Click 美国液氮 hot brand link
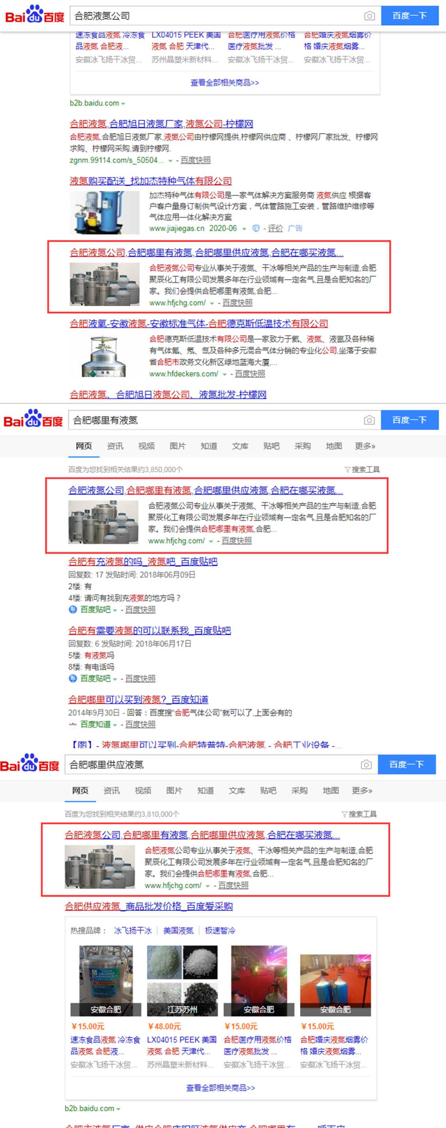Image resolution: width=446 pixels, height=1128 pixels. click(178, 930)
